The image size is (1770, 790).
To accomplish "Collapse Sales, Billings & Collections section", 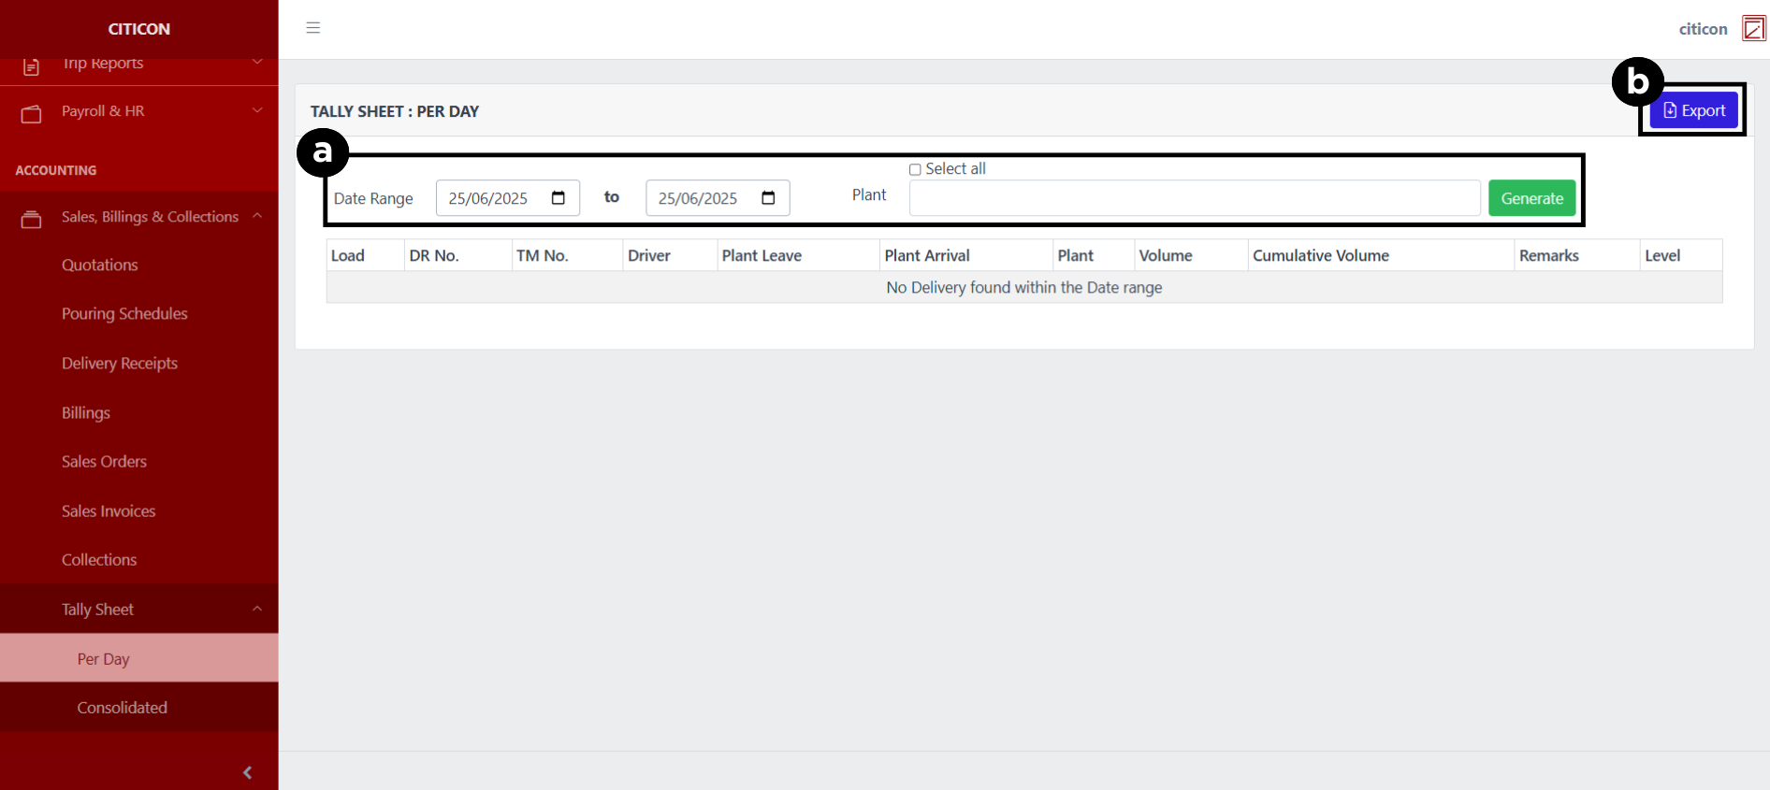I will [x=257, y=216].
